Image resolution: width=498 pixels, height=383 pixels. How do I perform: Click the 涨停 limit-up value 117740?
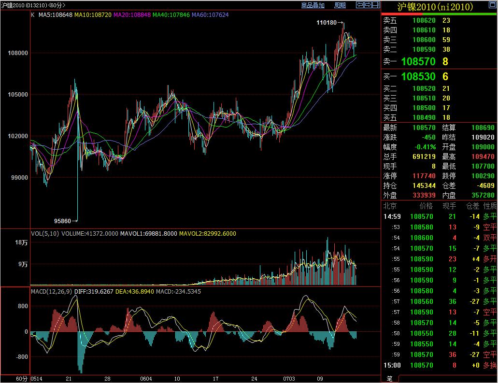click(424, 176)
